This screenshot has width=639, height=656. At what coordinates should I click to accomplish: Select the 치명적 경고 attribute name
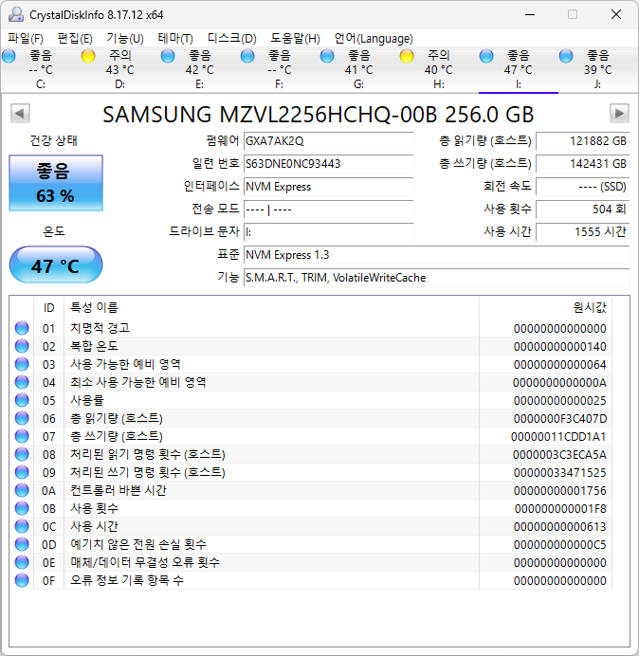coord(100,328)
